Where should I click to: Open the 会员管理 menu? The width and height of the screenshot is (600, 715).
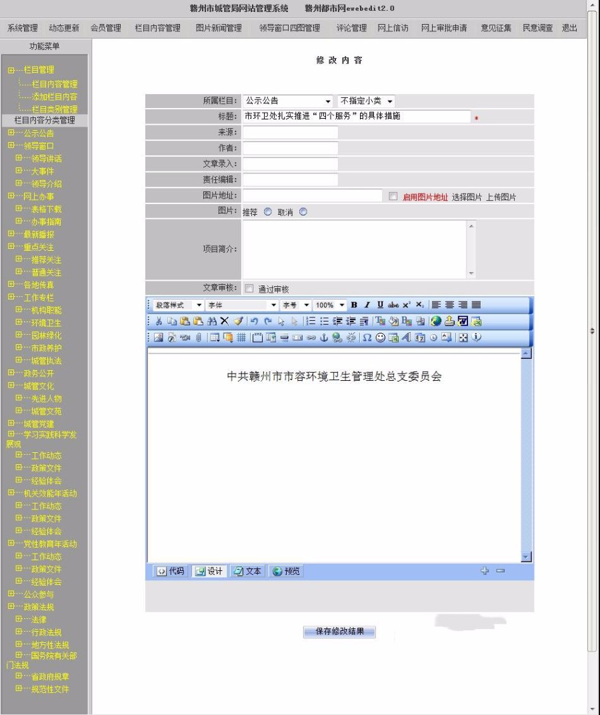[x=106, y=28]
